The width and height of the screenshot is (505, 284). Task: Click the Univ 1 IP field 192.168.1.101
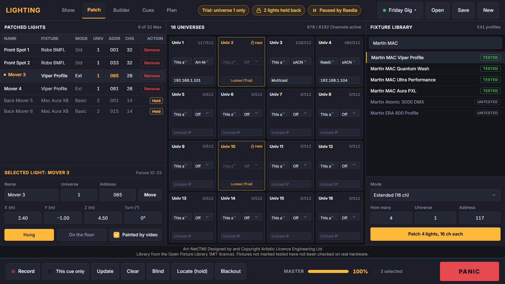pyautogui.click(x=193, y=80)
